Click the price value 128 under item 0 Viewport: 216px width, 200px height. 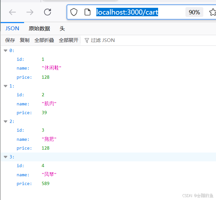coord(46,77)
